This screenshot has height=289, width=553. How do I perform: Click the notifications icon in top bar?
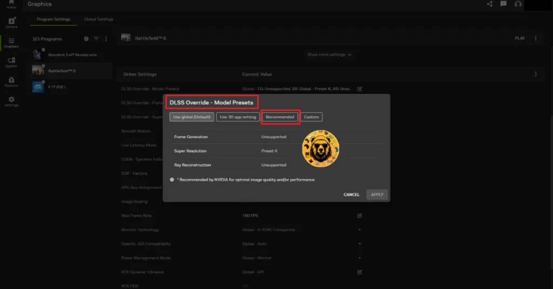pos(503,4)
